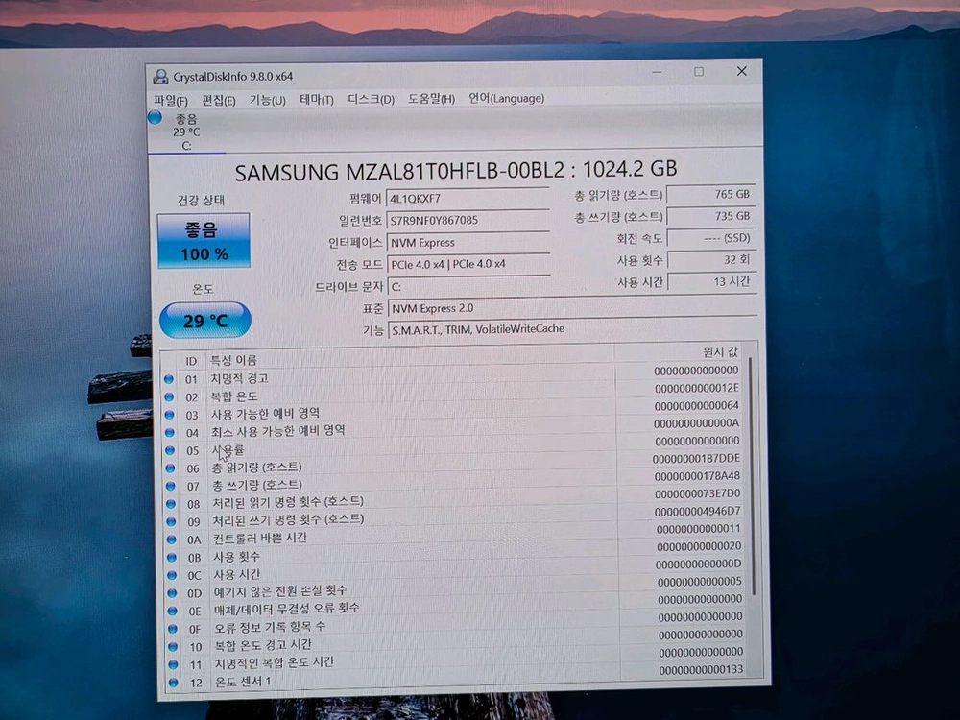Select the 사용 가능한 예비 영역 attribute name
Screen dimensions: 960x720
pyautogui.click(x=265, y=414)
